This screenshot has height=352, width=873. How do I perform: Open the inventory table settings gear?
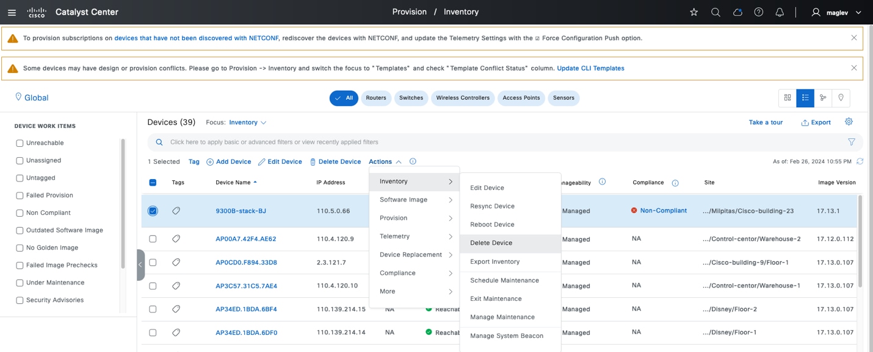click(x=849, y=122)
